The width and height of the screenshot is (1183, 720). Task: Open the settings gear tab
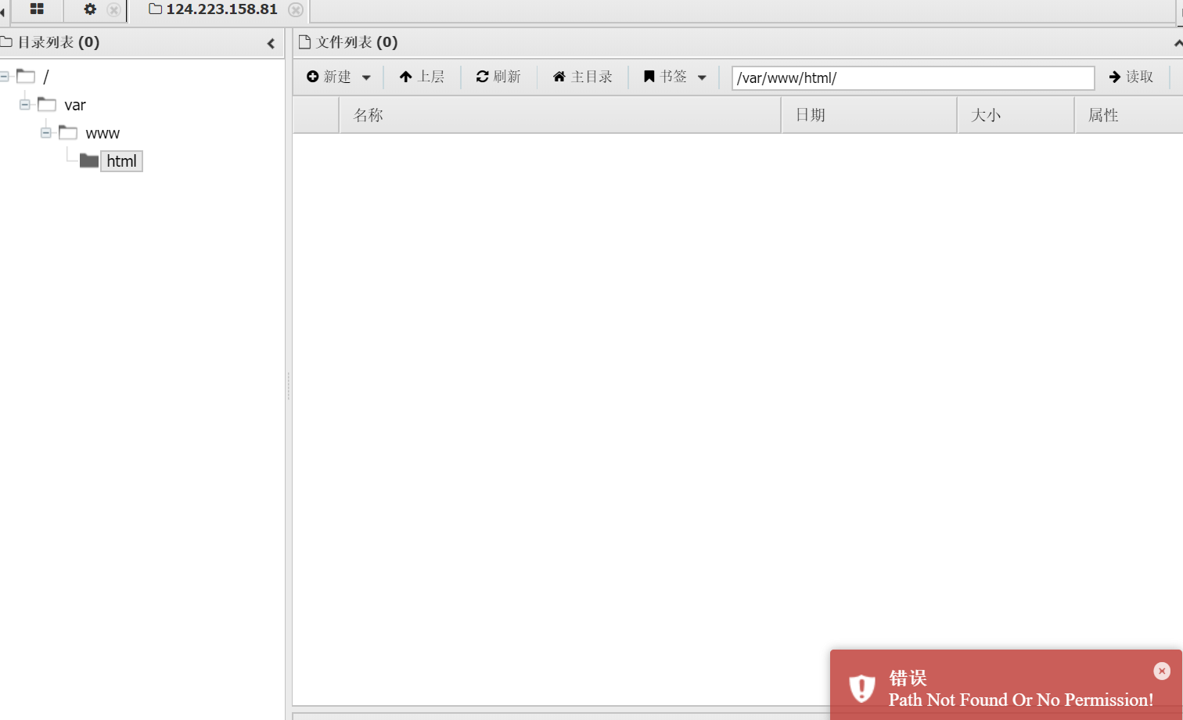(90, 9)
